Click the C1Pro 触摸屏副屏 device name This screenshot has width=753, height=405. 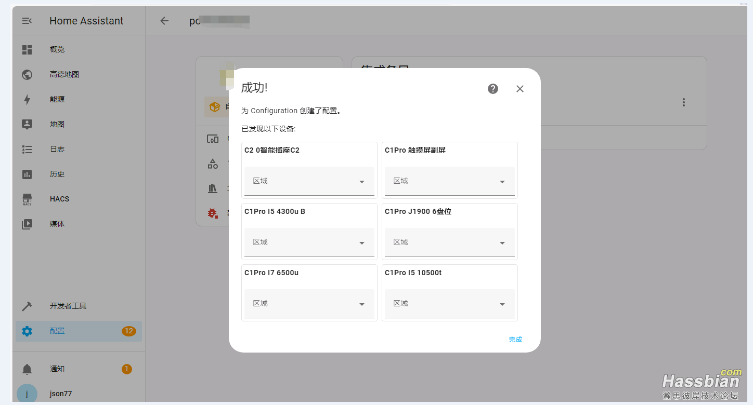point(415,150)
